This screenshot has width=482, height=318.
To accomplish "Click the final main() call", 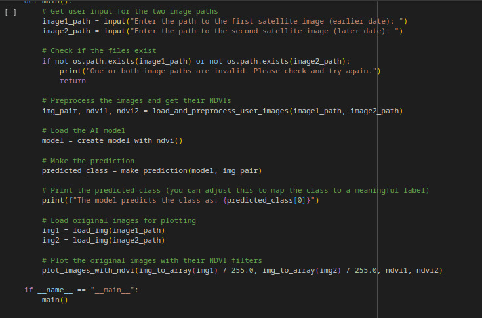I will 54,300.
